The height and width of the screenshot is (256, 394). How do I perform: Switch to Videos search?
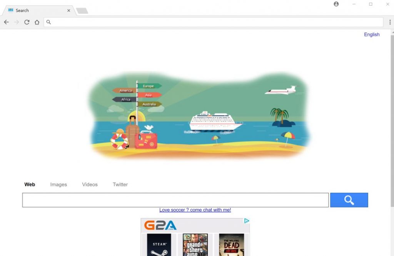pyautogui.click(x=90, y=184)
